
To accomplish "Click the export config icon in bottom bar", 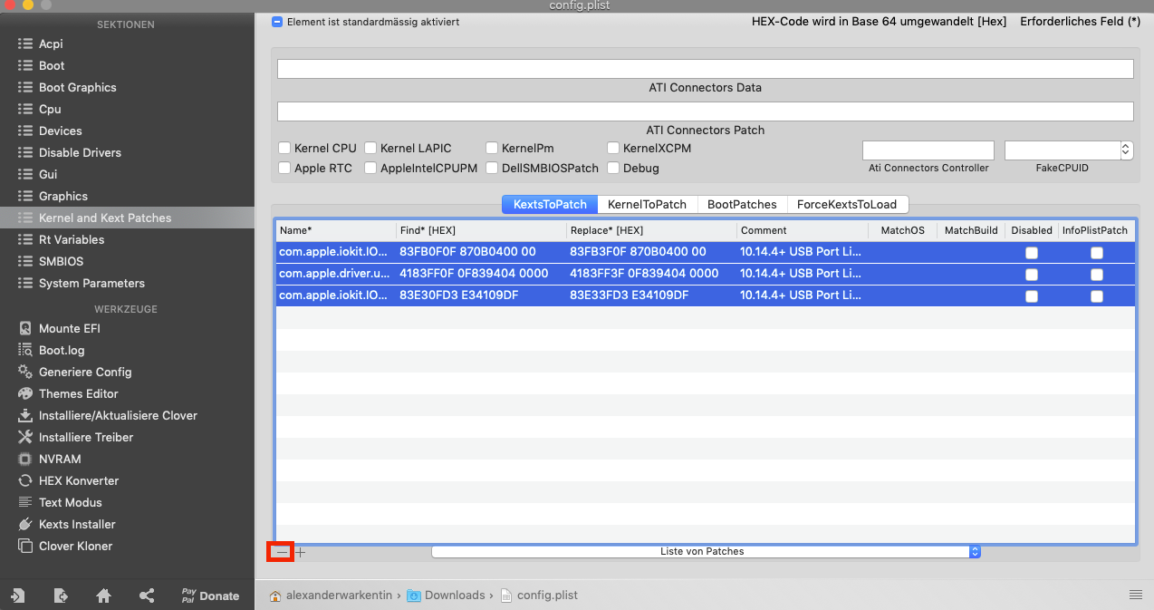I will 61,595.
